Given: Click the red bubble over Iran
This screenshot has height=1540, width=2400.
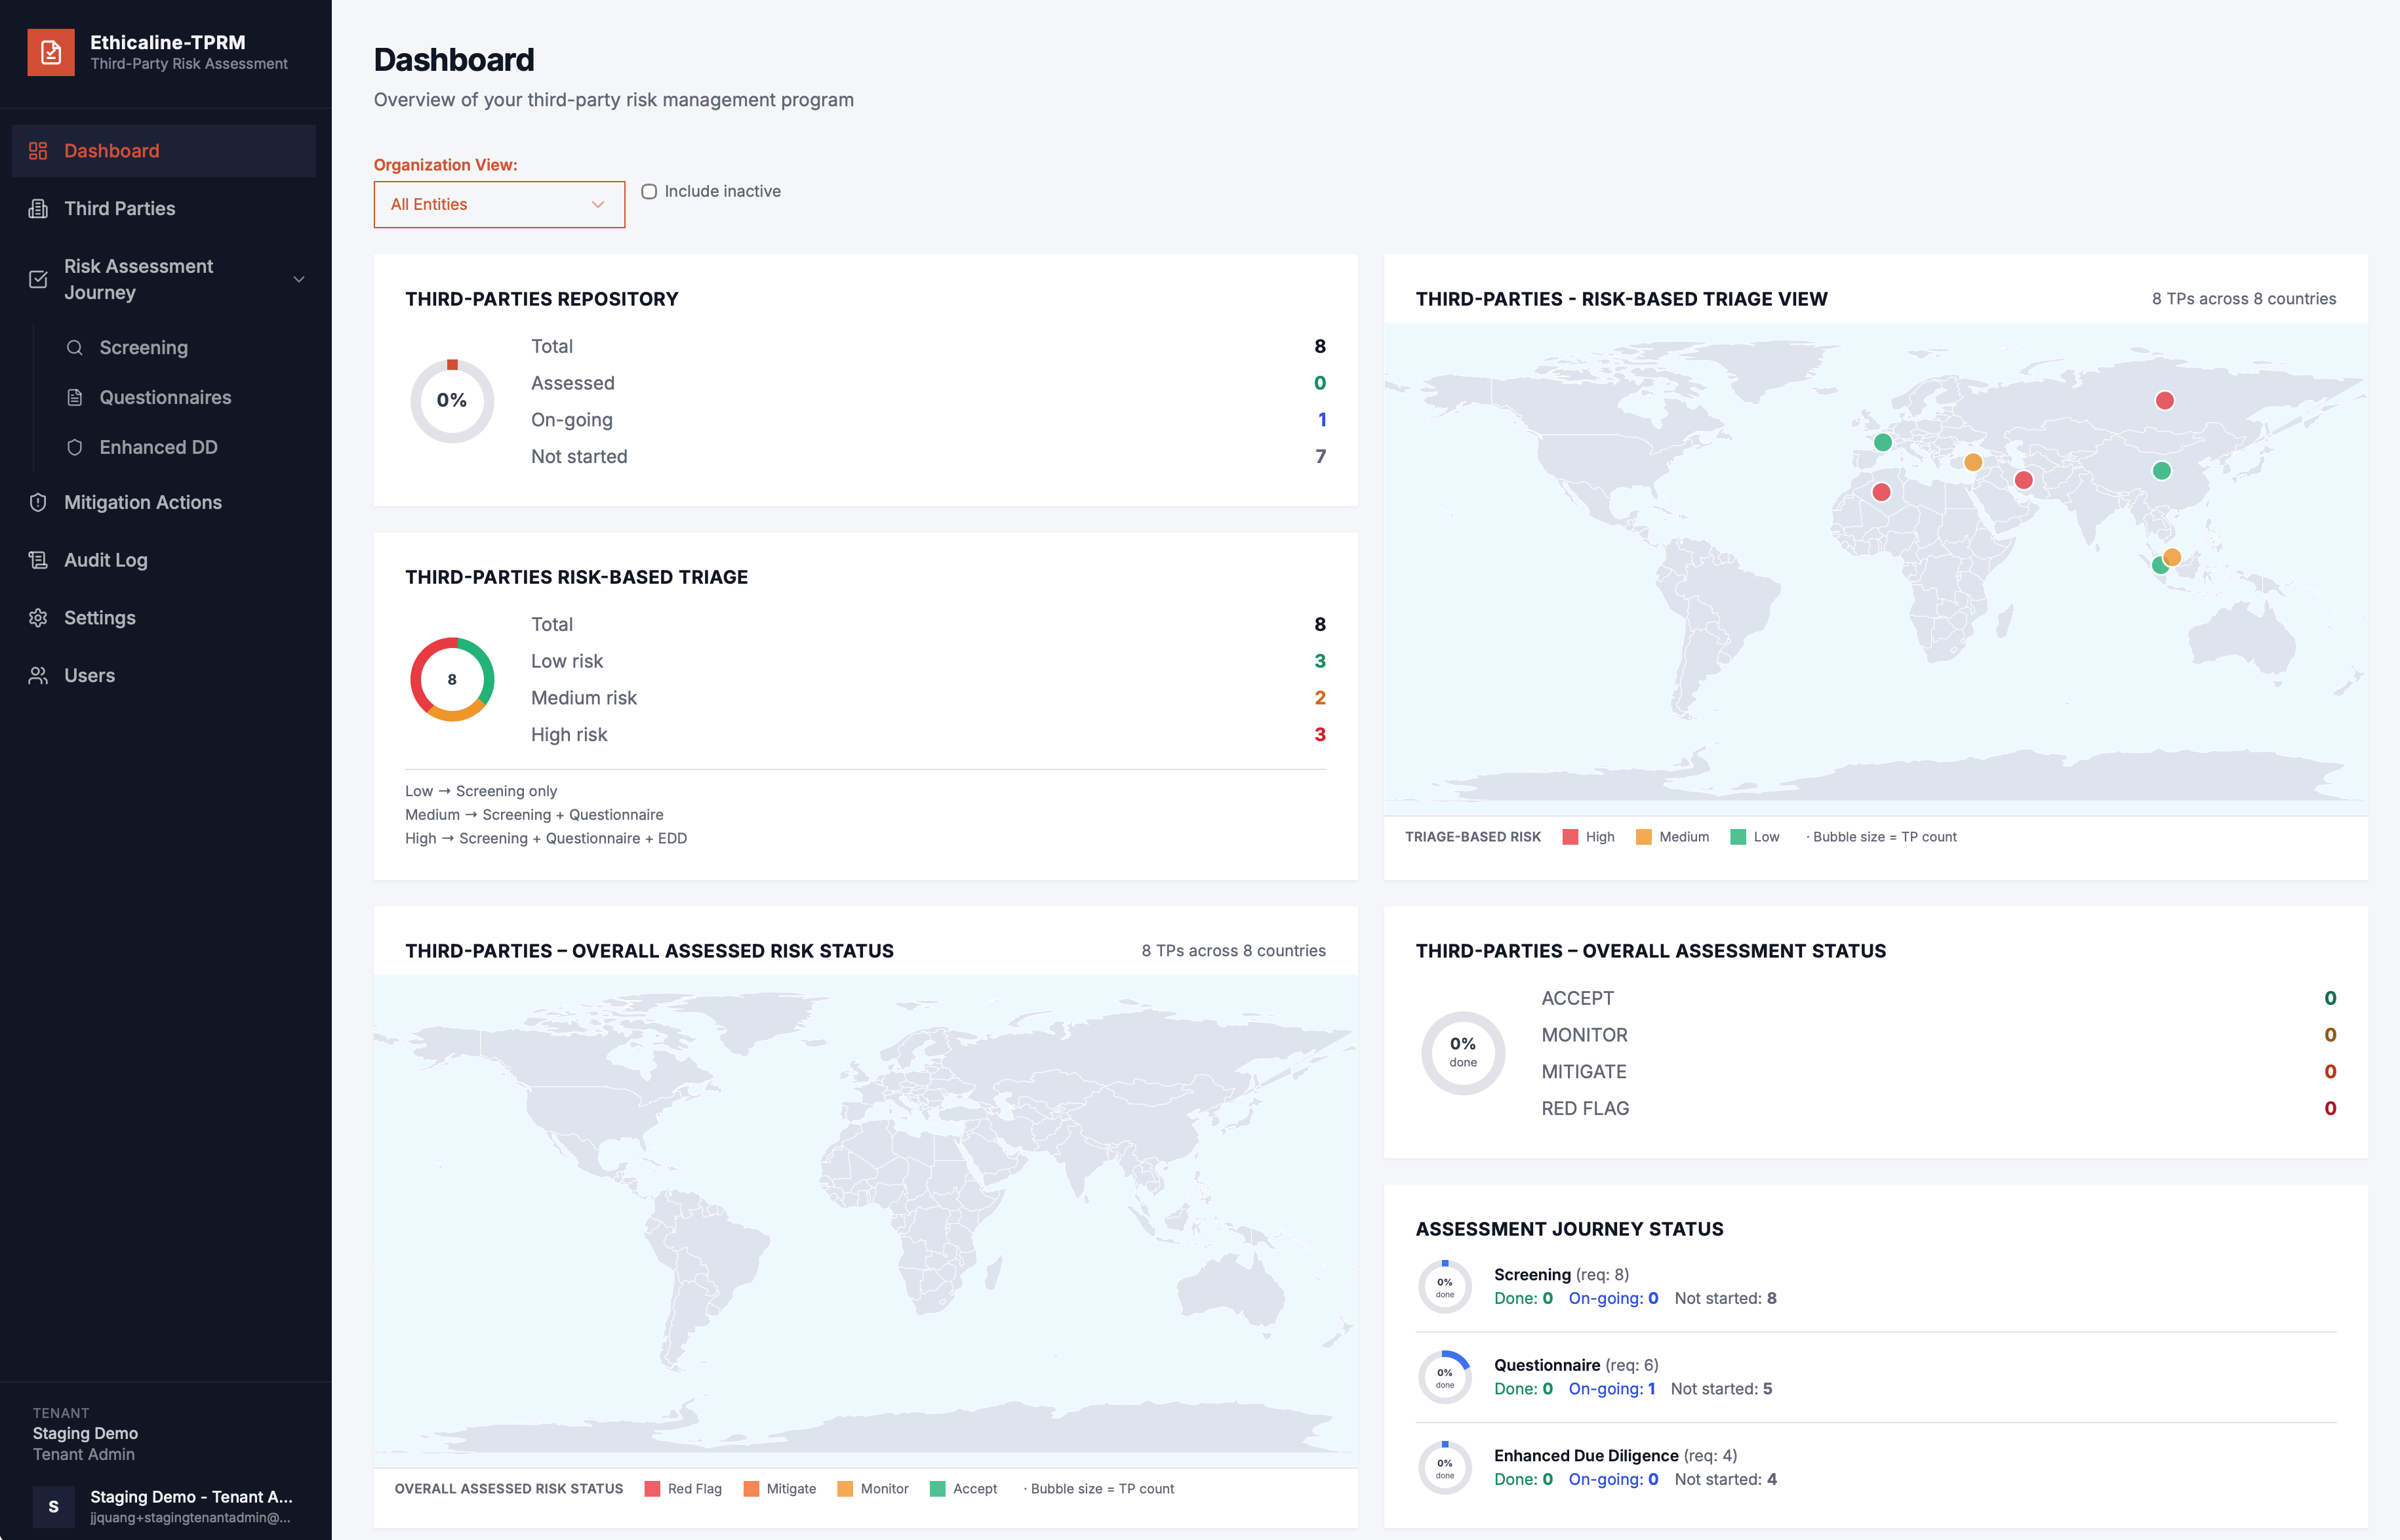Looking at the screenshot, I should point(2023,480).
